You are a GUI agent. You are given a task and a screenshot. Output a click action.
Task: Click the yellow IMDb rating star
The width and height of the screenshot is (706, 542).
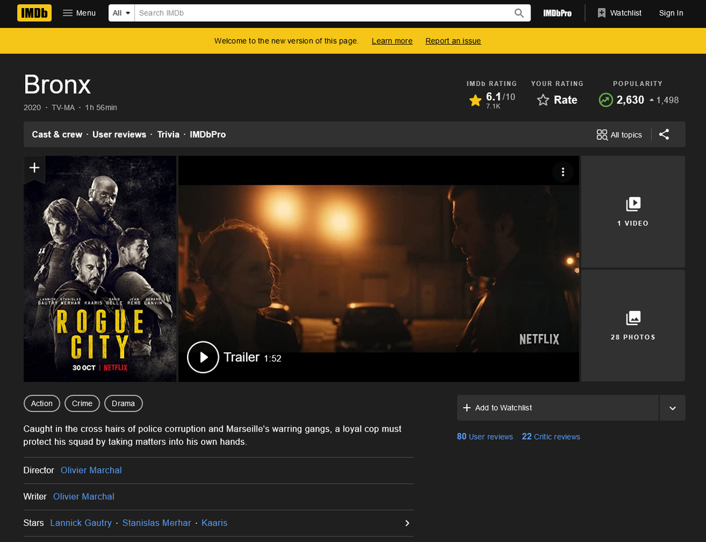click(x=475, y=100)
